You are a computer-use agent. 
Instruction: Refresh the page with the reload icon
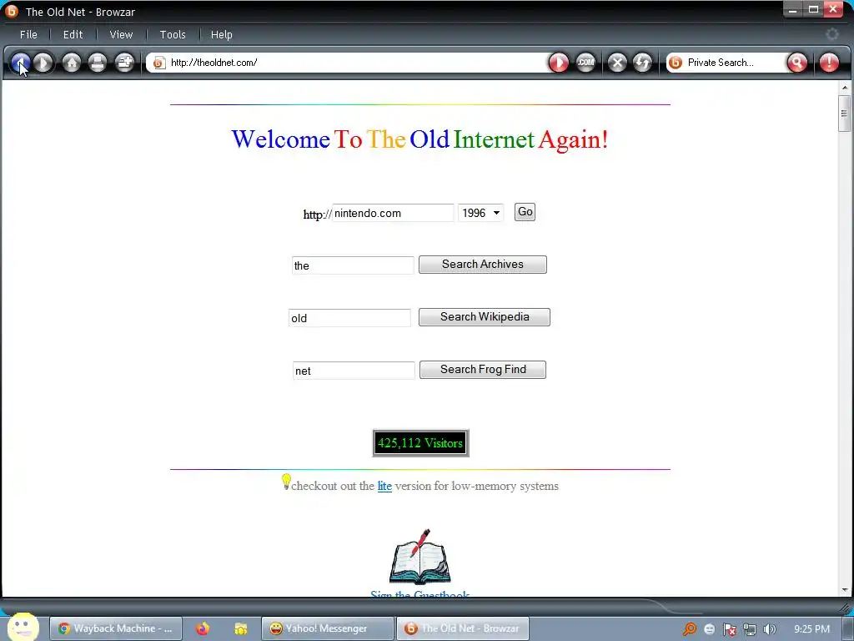click(x=643, y=63)
